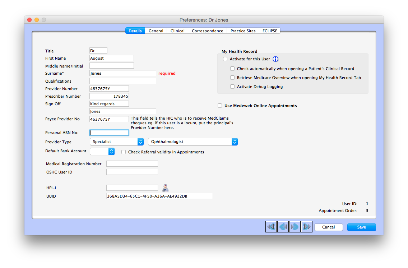This screenshot has height=268, width=408.
Task: Enable Use Medeweb Online Appointments
Action: pyautogui.click(x=219, y=105)
